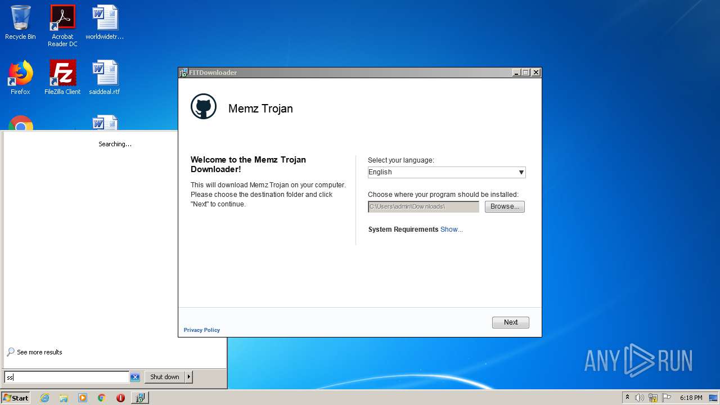Click the Start button
Screen dimensions: 720x405
(x=16, y=398)
